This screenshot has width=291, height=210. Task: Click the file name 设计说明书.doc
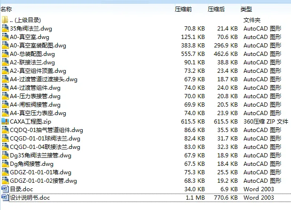pyautogui.click(x=30, y=198)
